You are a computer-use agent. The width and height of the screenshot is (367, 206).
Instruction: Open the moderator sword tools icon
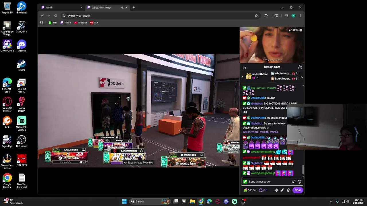click(282, 190)
